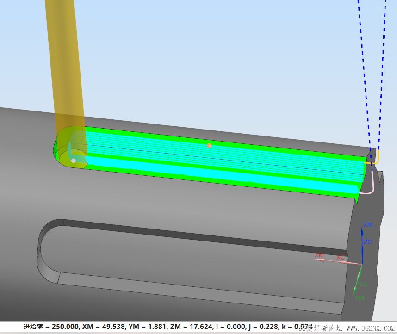Click the empty light blue background area
This screenshot has width=397, height=334.
(x=208, y=56)
